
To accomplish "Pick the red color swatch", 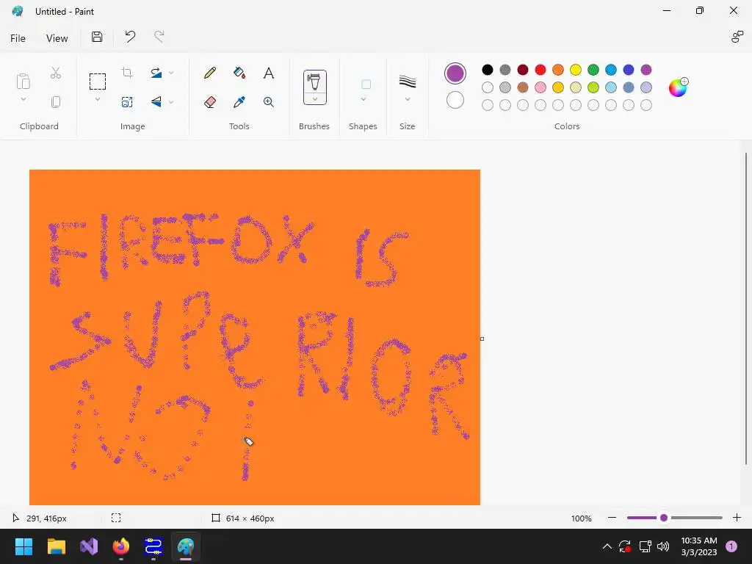I will [x=540, y=70].
